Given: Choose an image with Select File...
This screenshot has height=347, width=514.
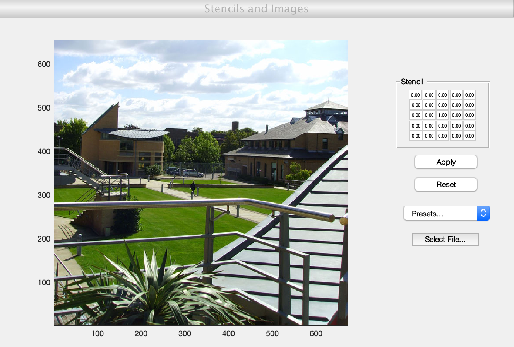Looking at the screenshot, I should click(x=445, y=239).
